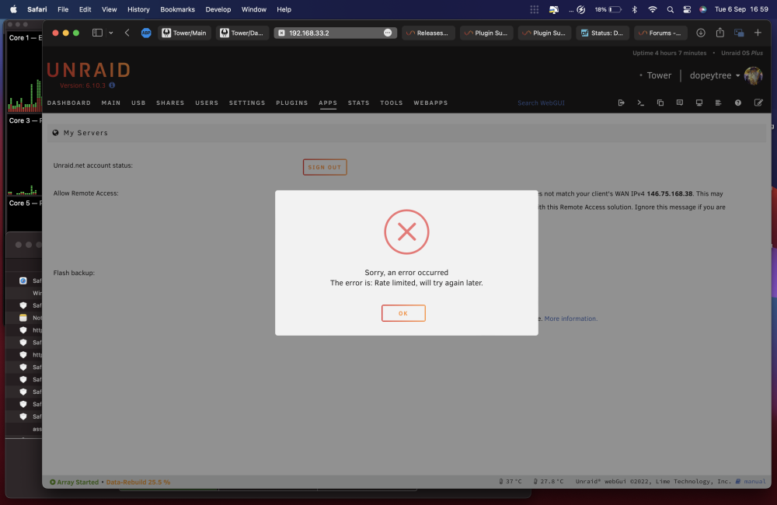Click the My Servers globe icon
The height and width of the screenshot is (505, 777).
tap(55, 133)
